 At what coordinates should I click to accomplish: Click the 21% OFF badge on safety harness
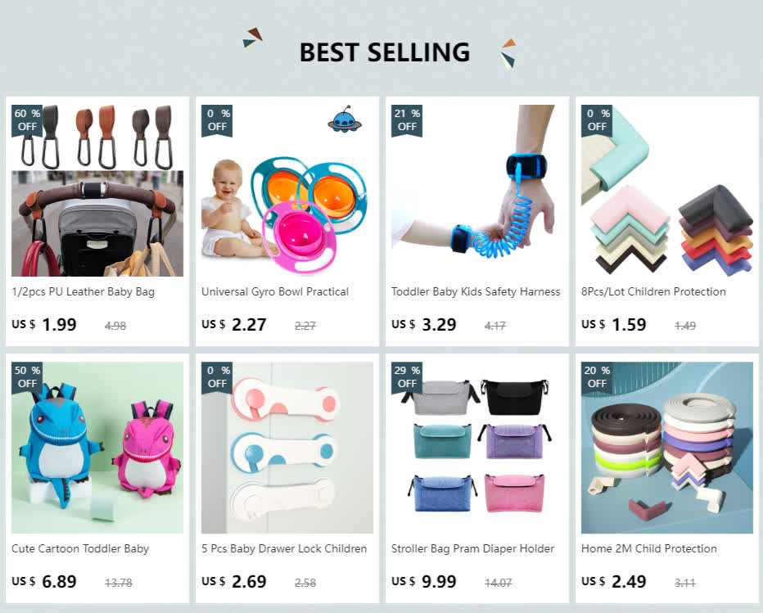click(x=407, y=120)
